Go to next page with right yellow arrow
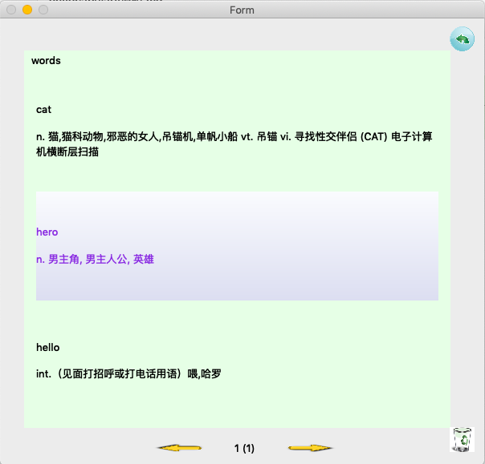 tap(311, 448)
